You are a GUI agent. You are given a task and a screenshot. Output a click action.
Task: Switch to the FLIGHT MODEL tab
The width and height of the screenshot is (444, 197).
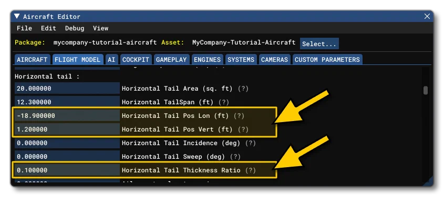(78, 60)
